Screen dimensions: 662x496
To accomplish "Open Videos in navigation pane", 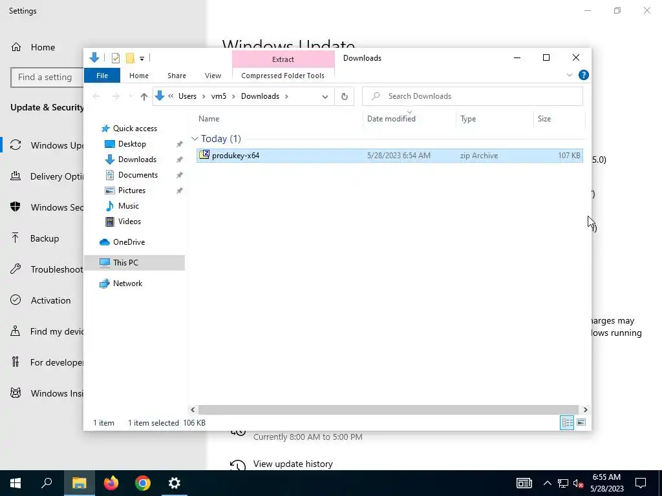I will point(129,222).
